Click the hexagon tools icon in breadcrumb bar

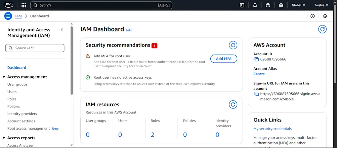pos(325,16)
